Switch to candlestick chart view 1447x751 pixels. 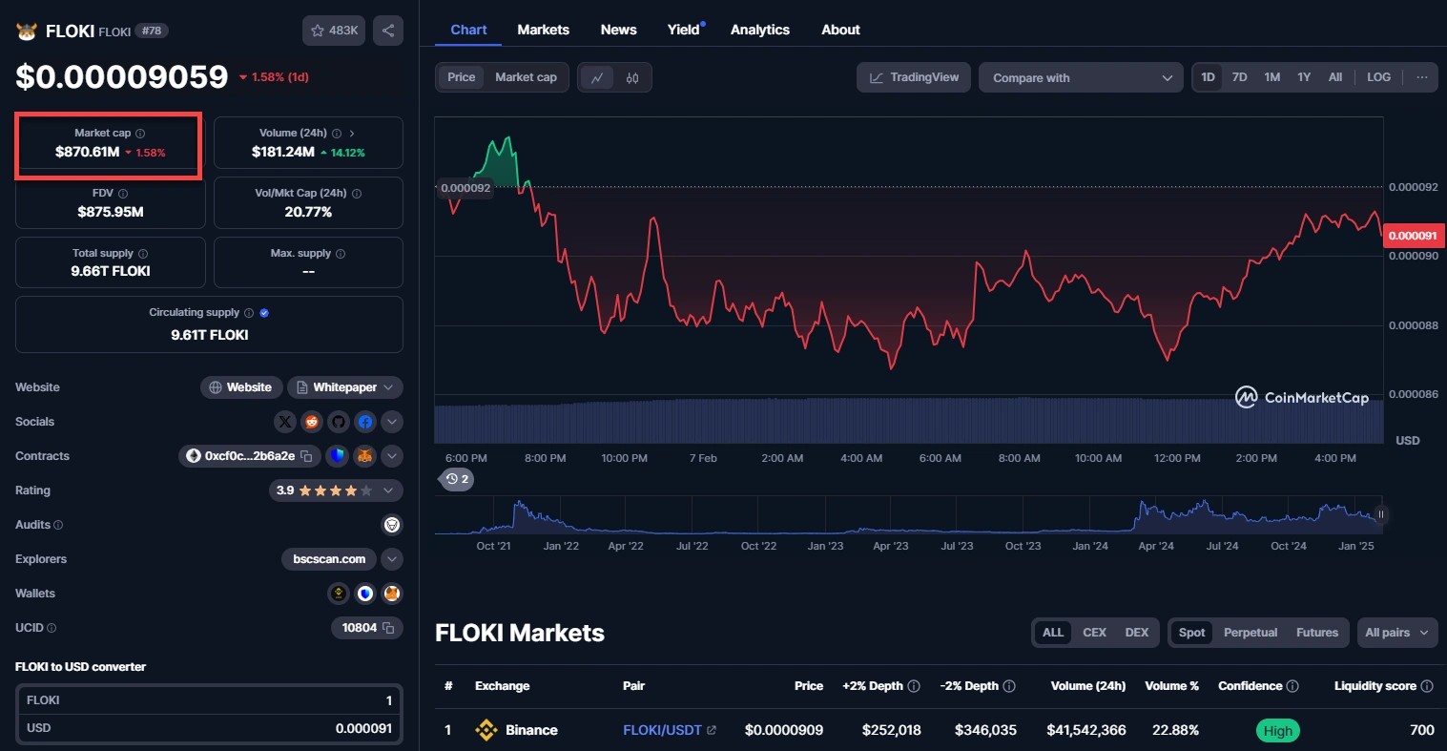(632, 78)
